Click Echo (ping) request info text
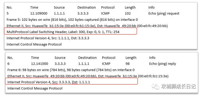This screenshot has width=202, height=95. point(164,14)
